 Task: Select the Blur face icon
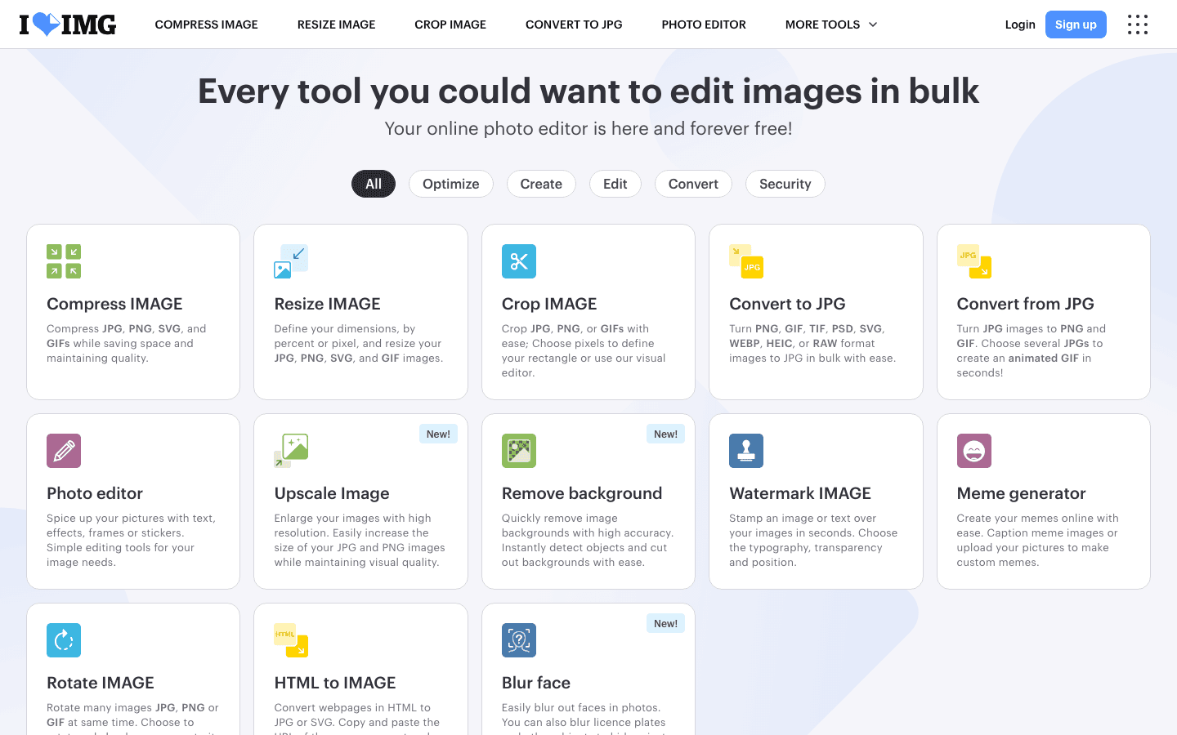point(518,640)
